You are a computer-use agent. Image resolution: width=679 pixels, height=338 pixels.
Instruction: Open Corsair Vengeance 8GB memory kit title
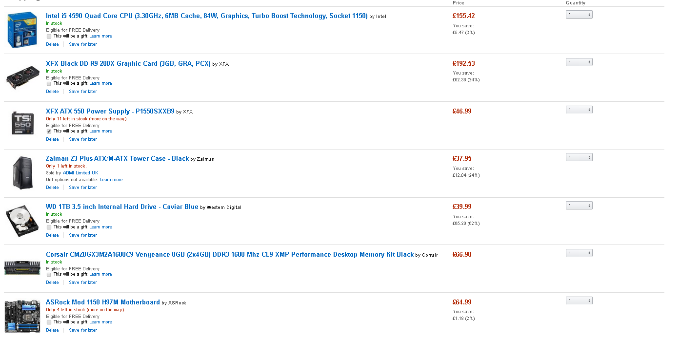(x=230, y=254)
